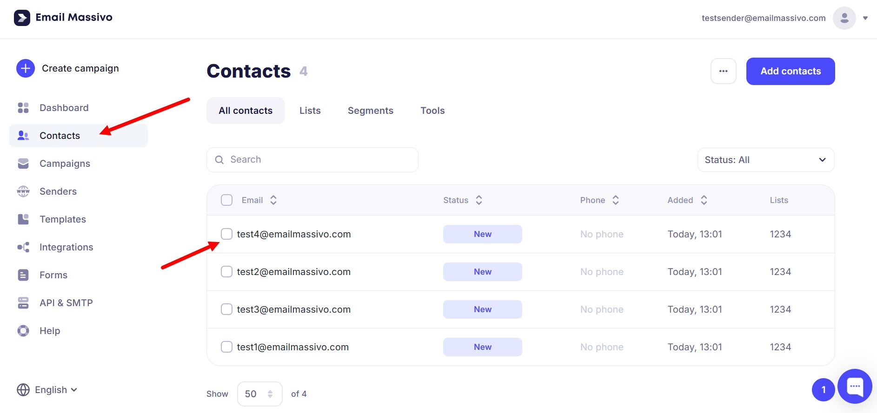Expand the Status: All filter dropdown

pyautogui.click(x=765, y=160)
